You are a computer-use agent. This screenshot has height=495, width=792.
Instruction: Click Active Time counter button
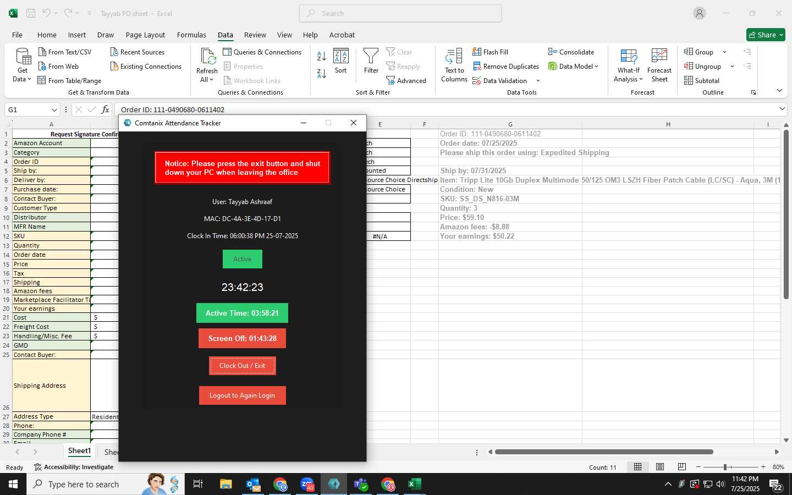242,313
